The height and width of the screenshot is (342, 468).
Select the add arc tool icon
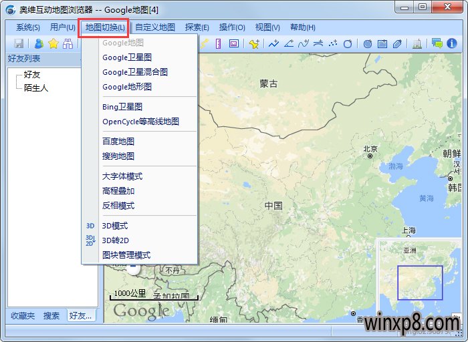click(318, 44)
